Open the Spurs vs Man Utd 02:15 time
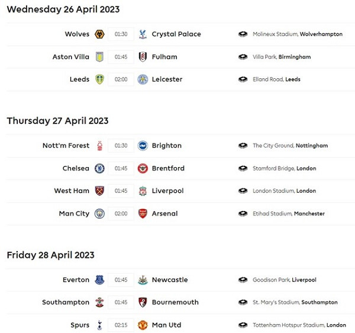The width and height of the screenshot is (355, 333). pyautogui.click(x=121, y=325)
